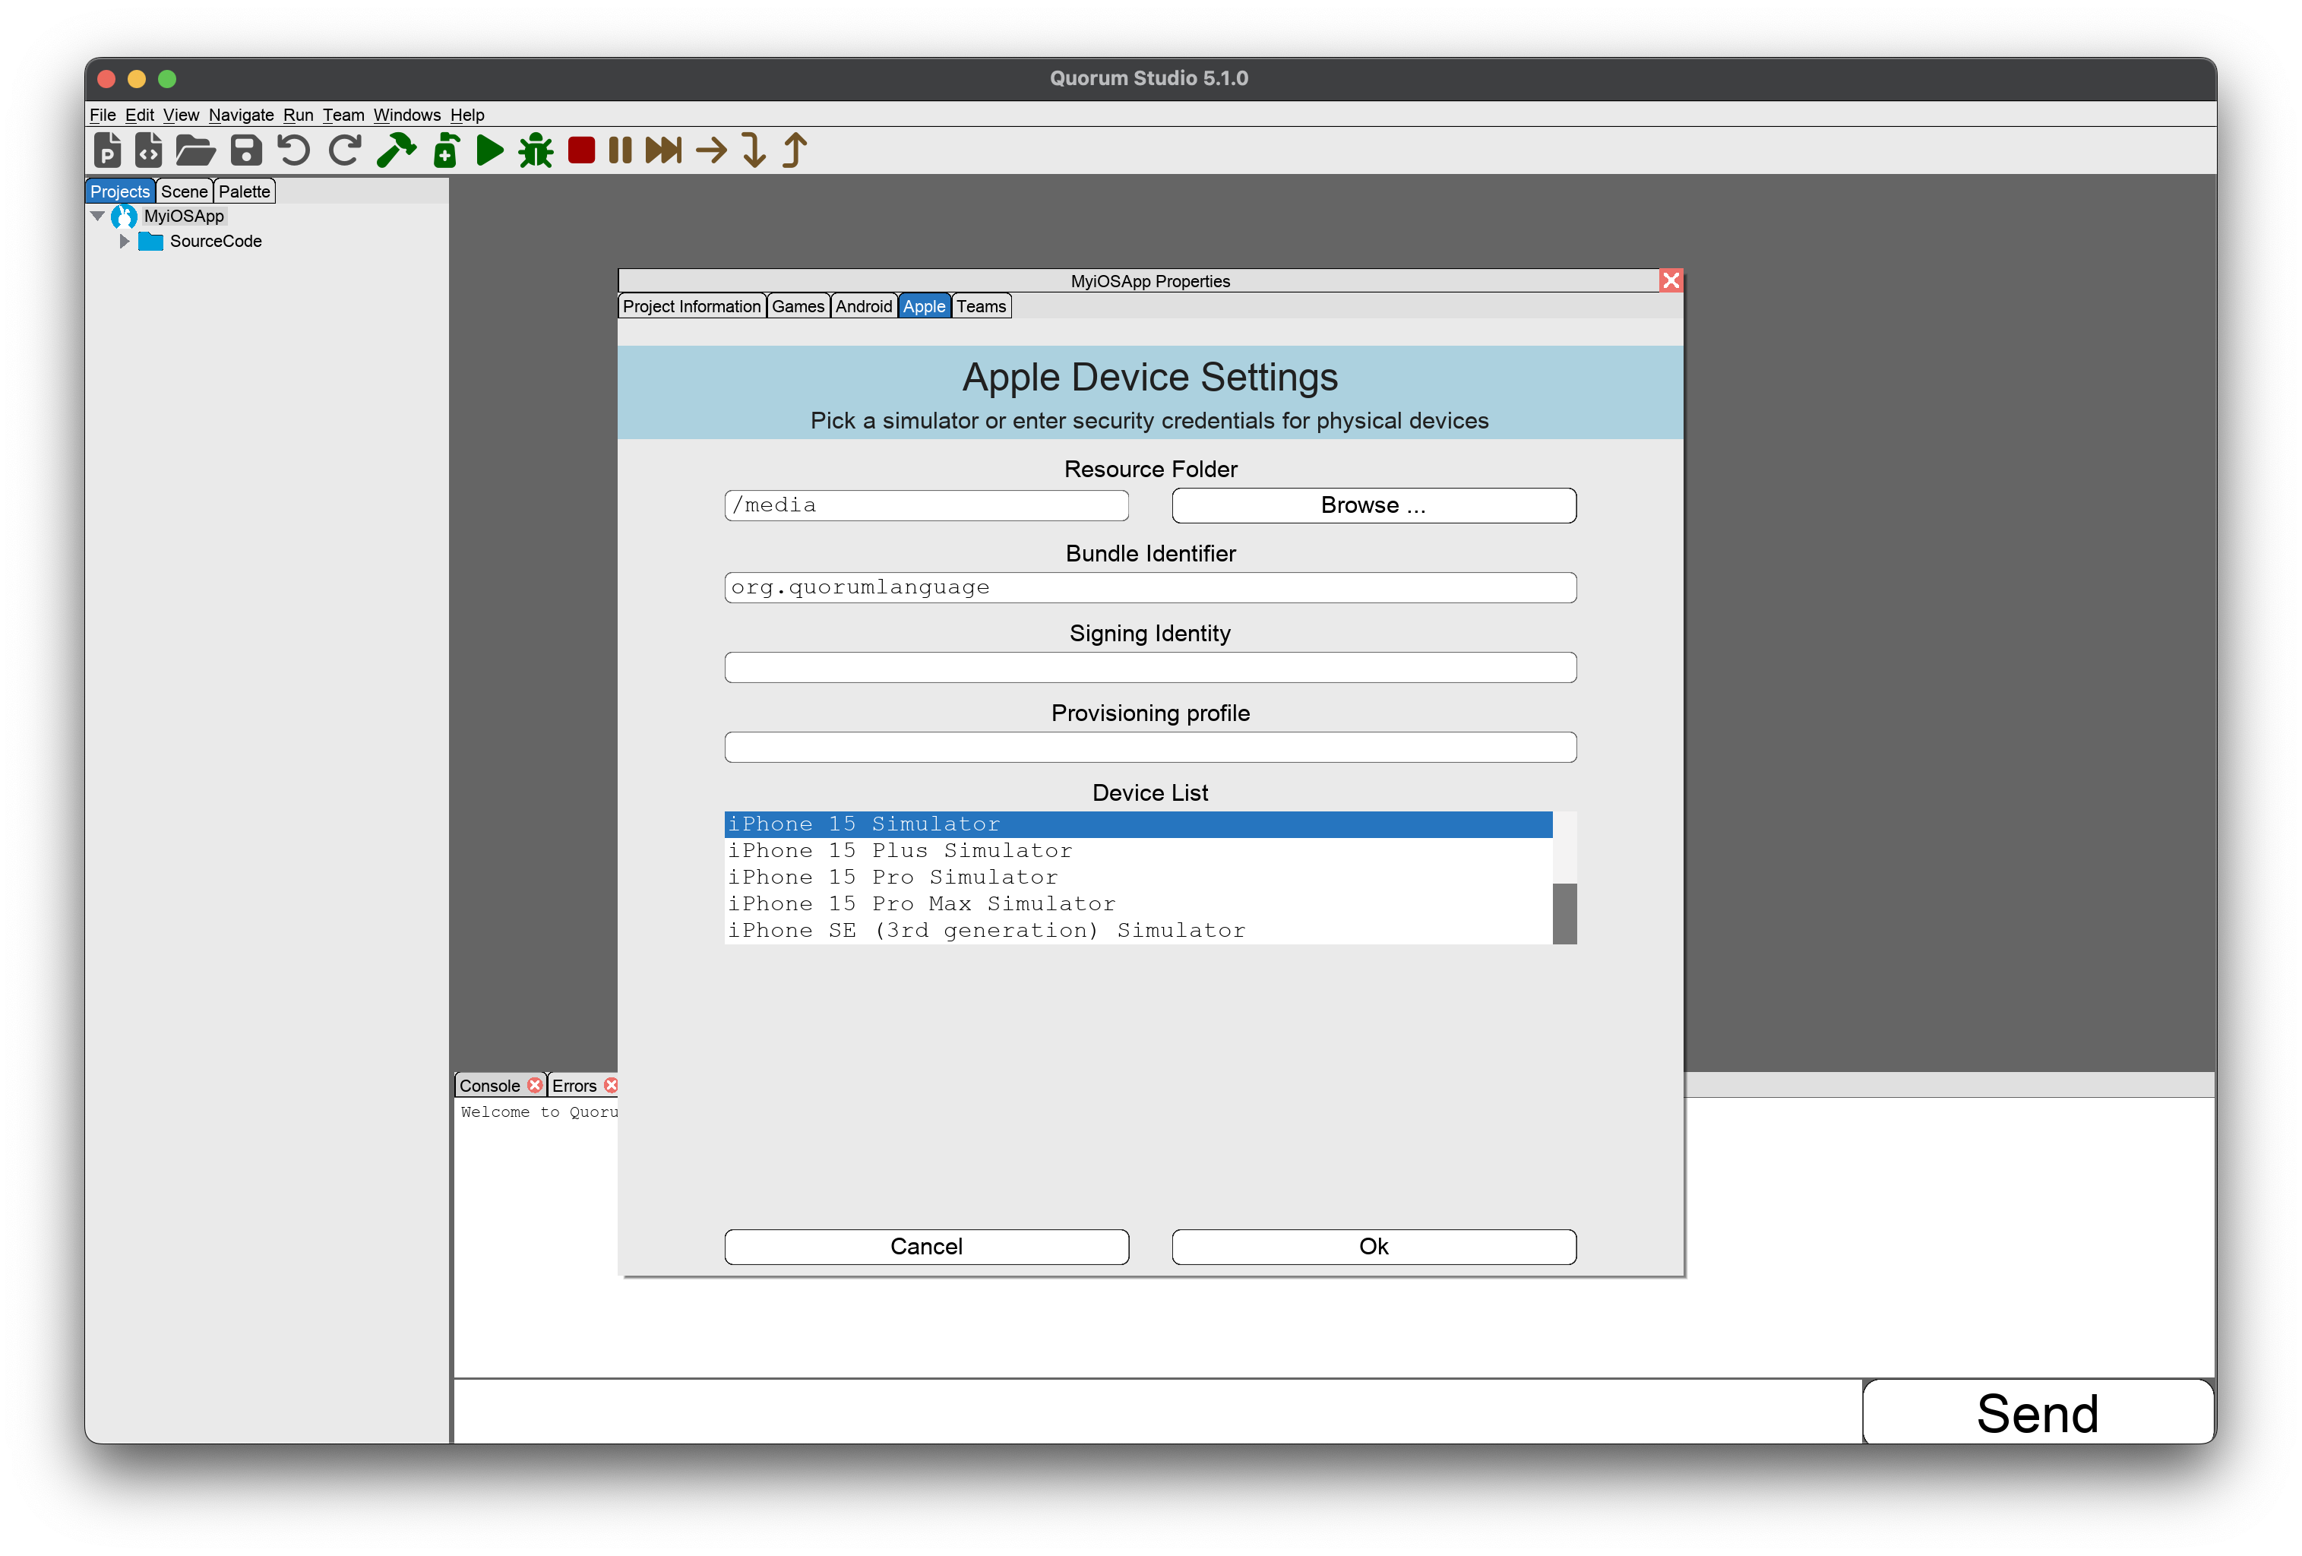Screen dimensions: 2302x1556
Task: Select iPhone 15 Pro Max Simulator
Action: (1138, 904)
